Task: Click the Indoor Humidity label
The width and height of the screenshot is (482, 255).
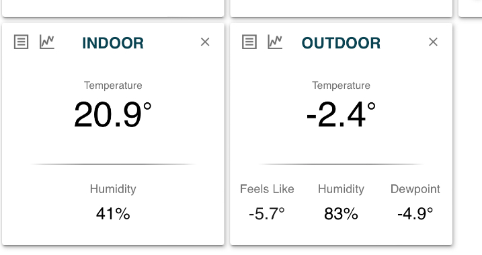Action: click(113, 189)
